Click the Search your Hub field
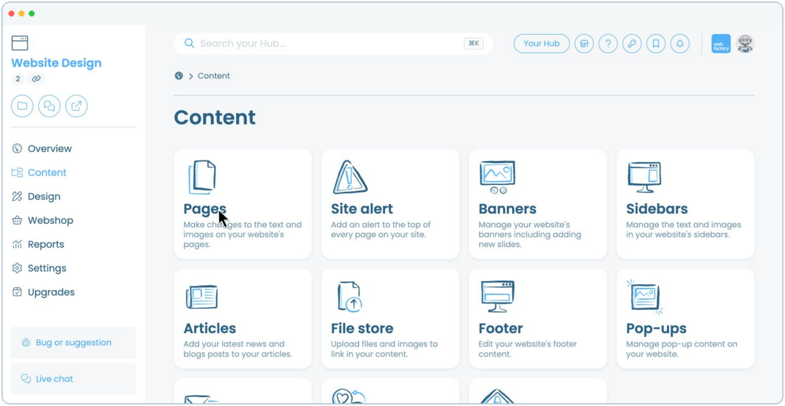 point(333,44)
